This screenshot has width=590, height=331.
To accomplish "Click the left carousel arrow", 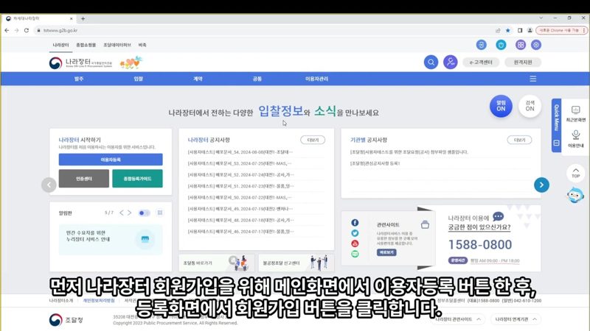I will (49, 185).
